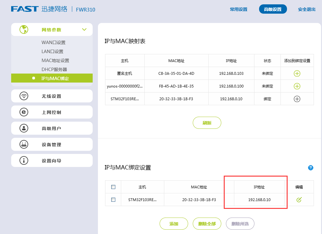
Task: Click 安全退出 to log out
Action: click(307, 9)
